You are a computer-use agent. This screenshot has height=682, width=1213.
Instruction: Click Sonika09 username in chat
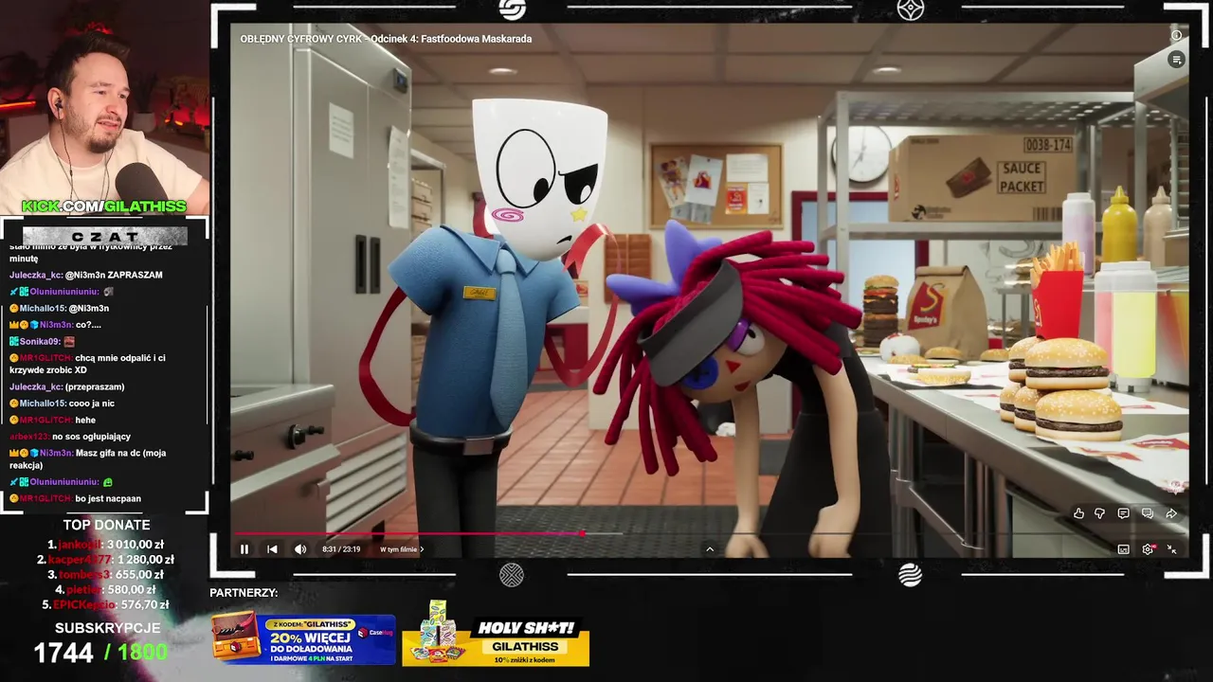(x=40, y=341)
